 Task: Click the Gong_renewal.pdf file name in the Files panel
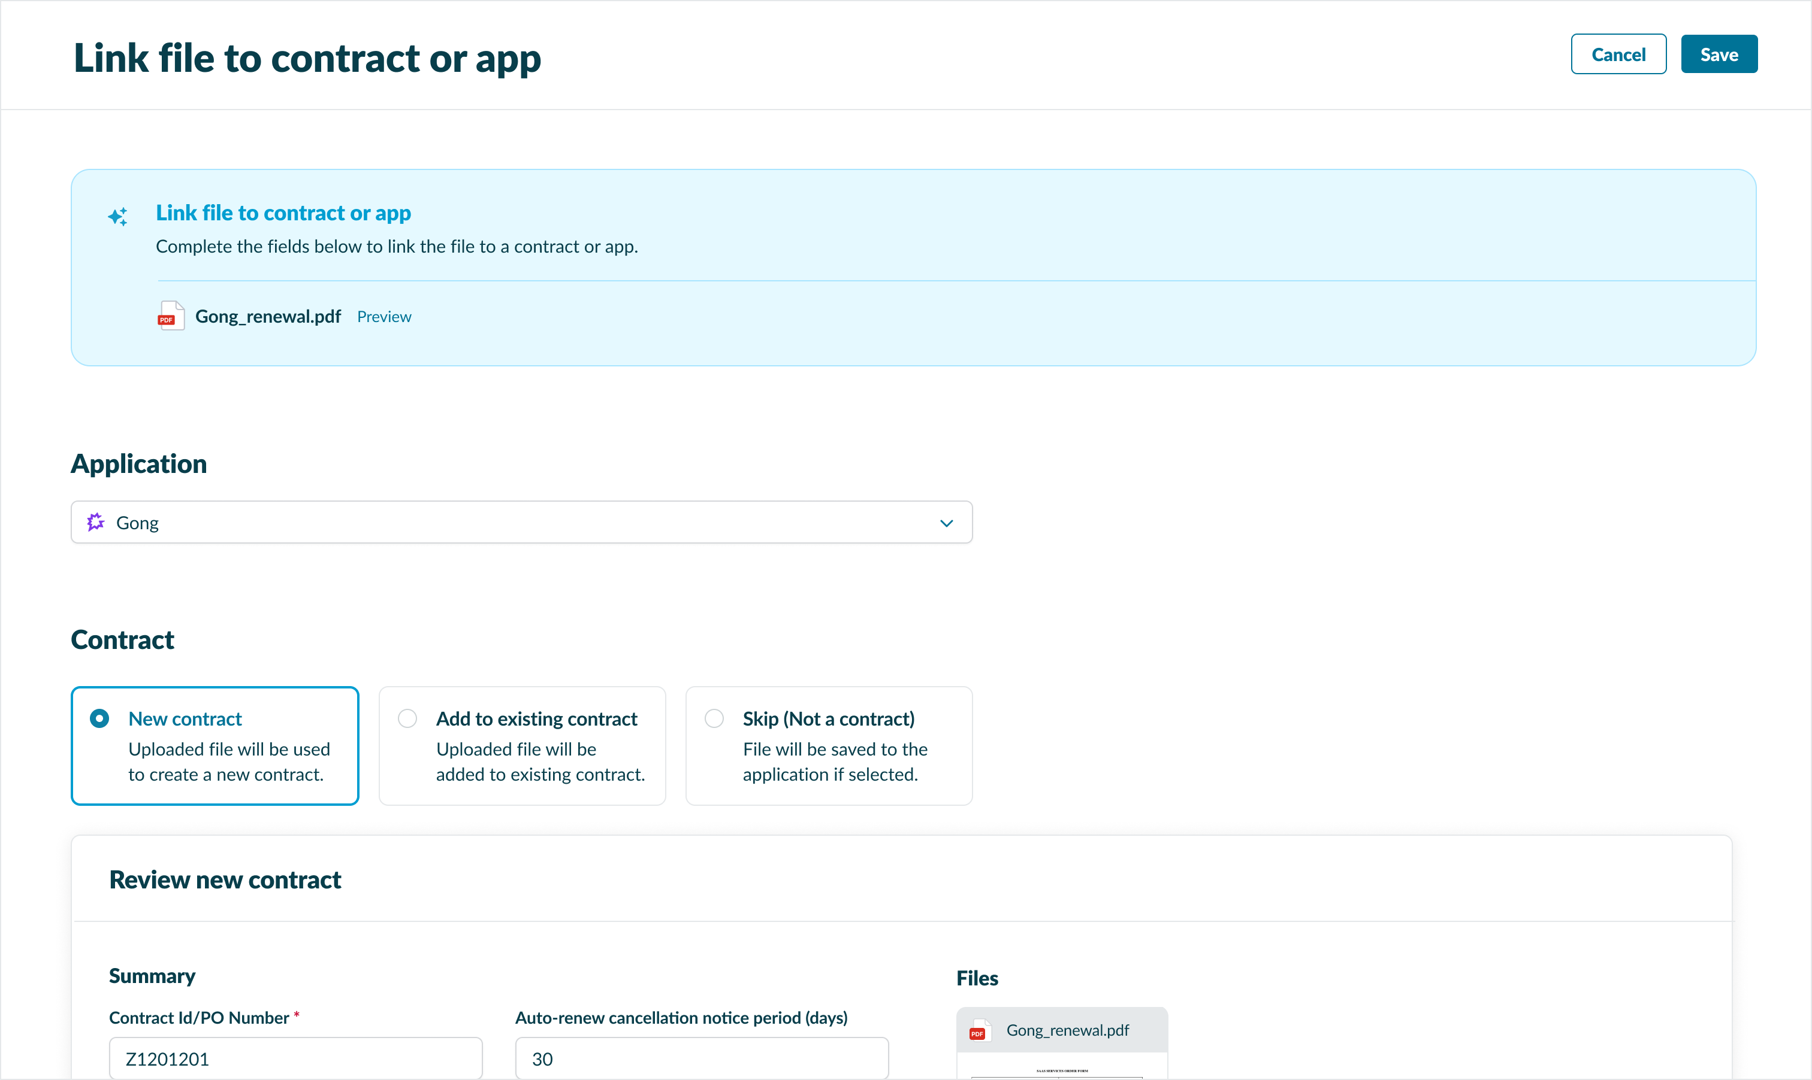tap(1067, 1030)
